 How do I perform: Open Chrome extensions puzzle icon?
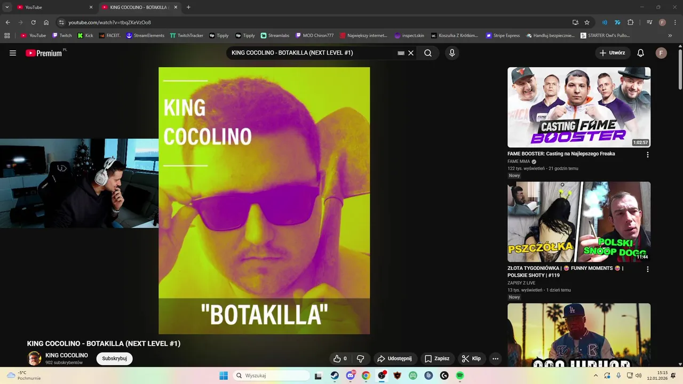point(631,22)
